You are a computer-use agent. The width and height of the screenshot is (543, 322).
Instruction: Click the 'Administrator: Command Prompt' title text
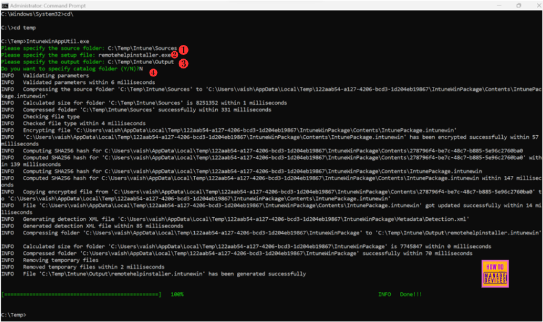coord(41,5)
